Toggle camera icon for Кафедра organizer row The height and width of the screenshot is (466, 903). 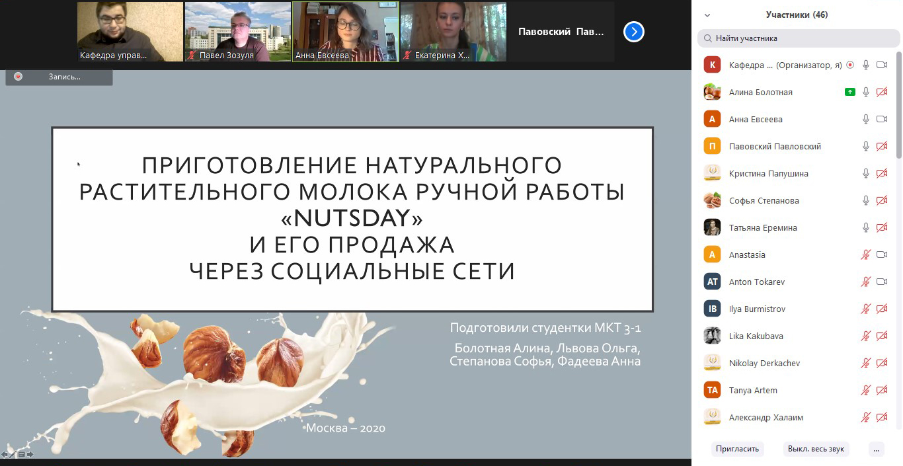tap(881, 65)
